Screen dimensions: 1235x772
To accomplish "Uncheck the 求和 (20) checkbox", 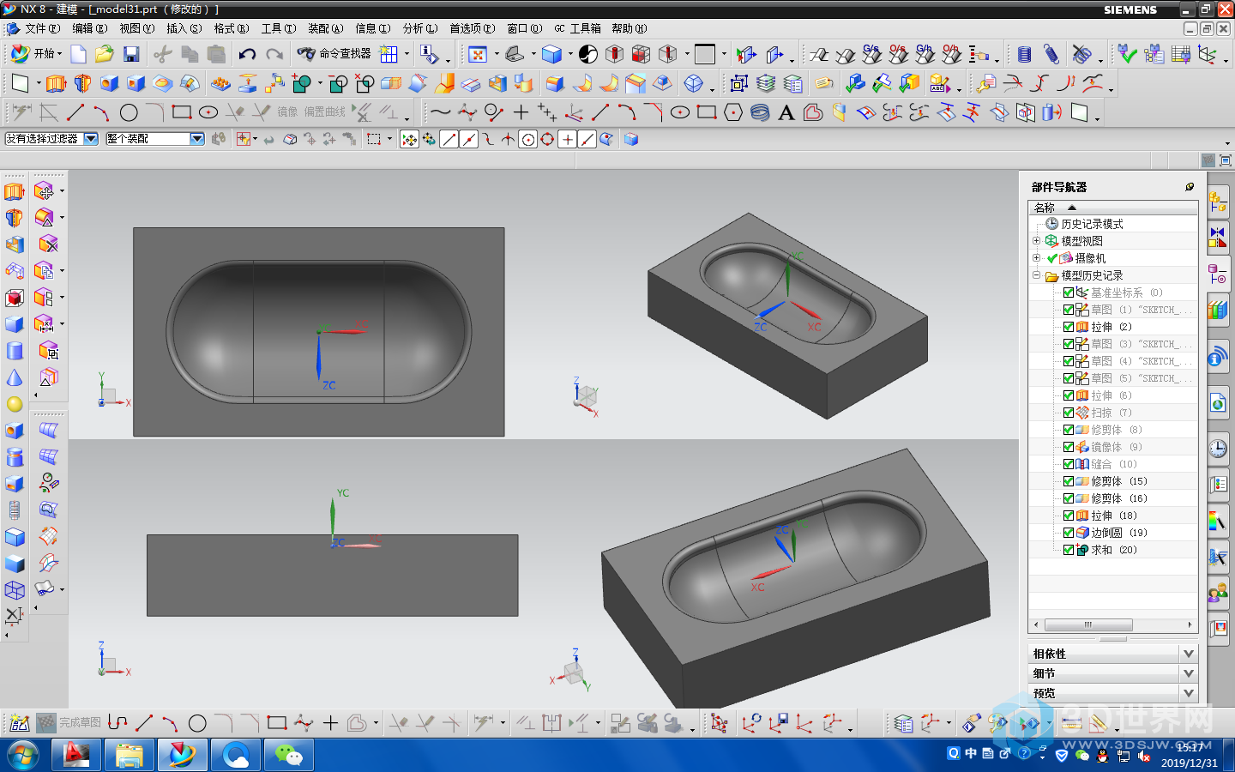I will (x=1069, y=550).
